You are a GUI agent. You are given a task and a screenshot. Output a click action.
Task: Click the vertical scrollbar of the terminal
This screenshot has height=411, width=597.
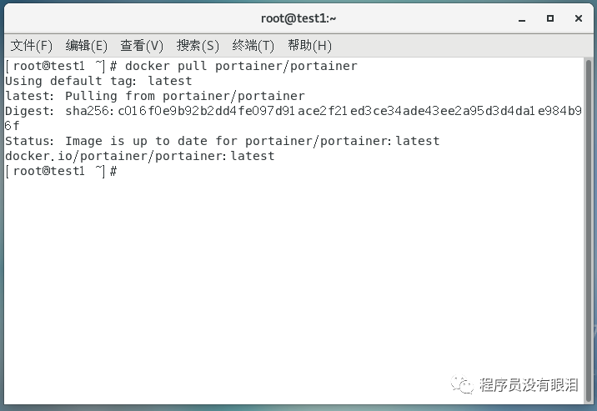click(x=589, y=230)
